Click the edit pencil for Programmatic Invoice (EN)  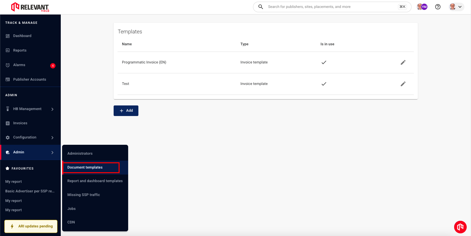pos(403,62)
